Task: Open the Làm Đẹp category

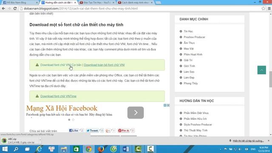Action: 189,77
